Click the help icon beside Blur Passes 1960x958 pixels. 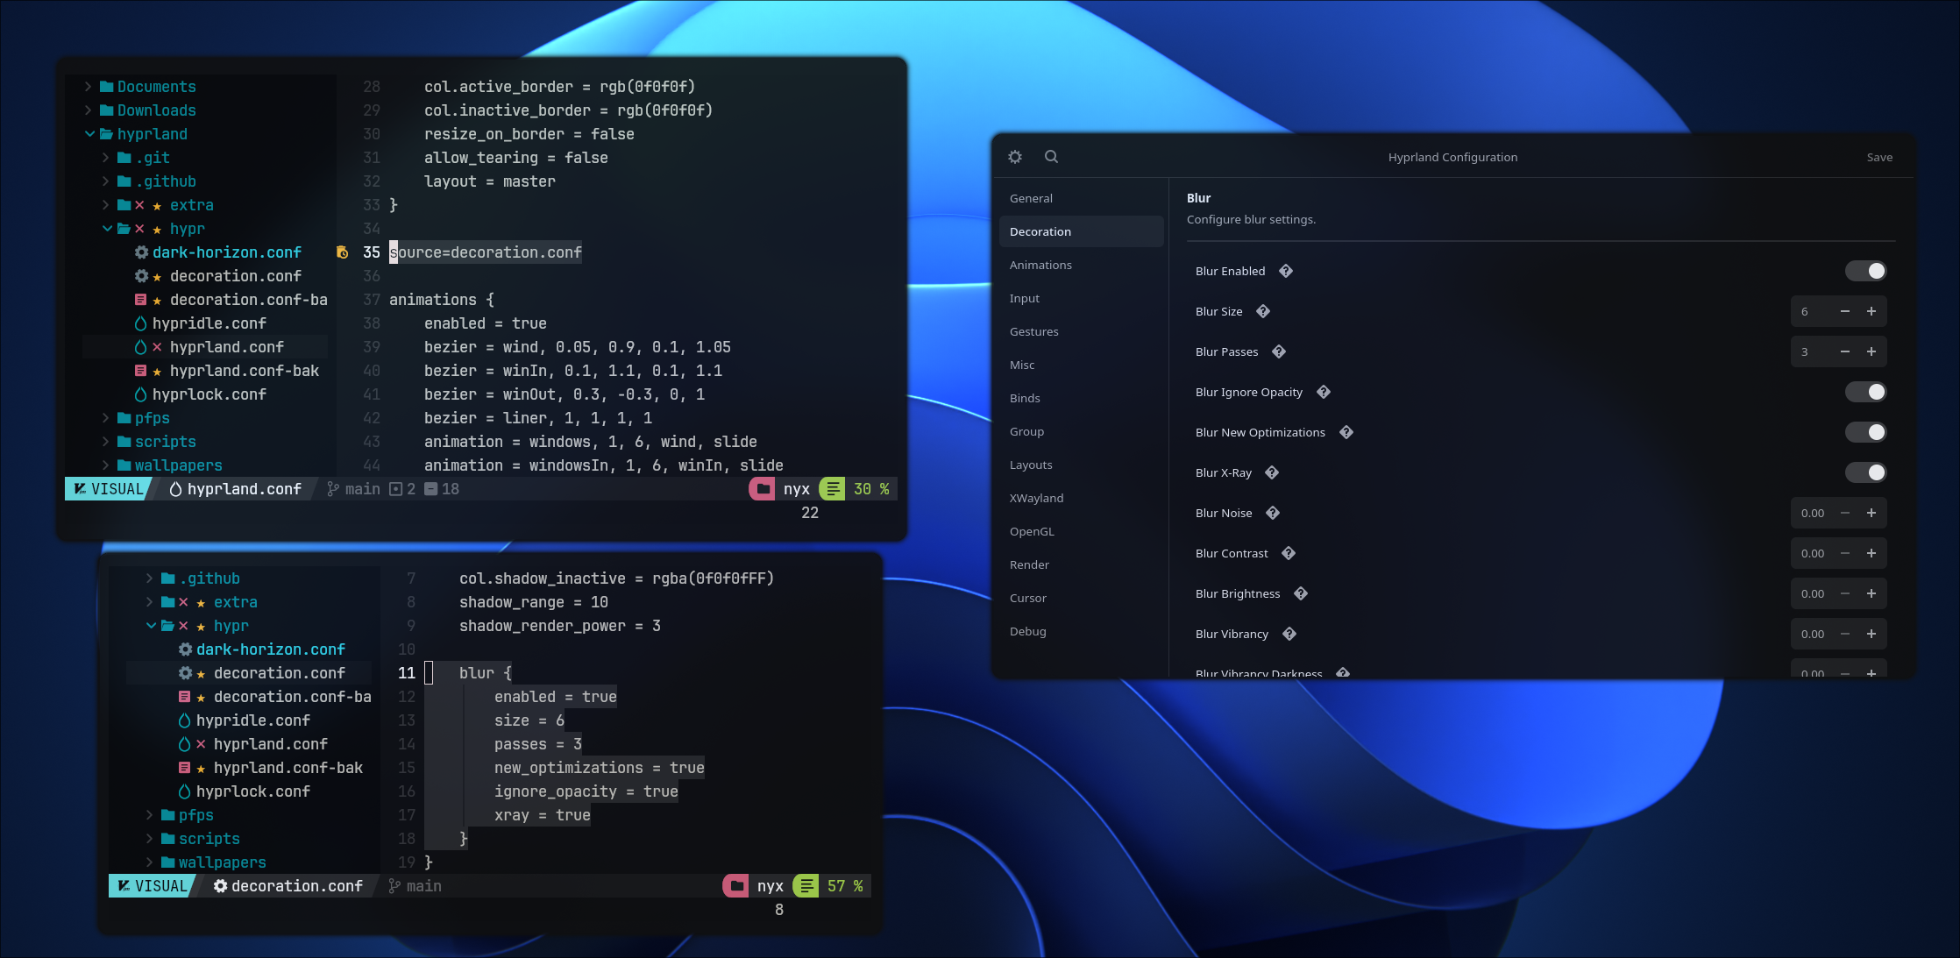click(x=1279, y=351)
